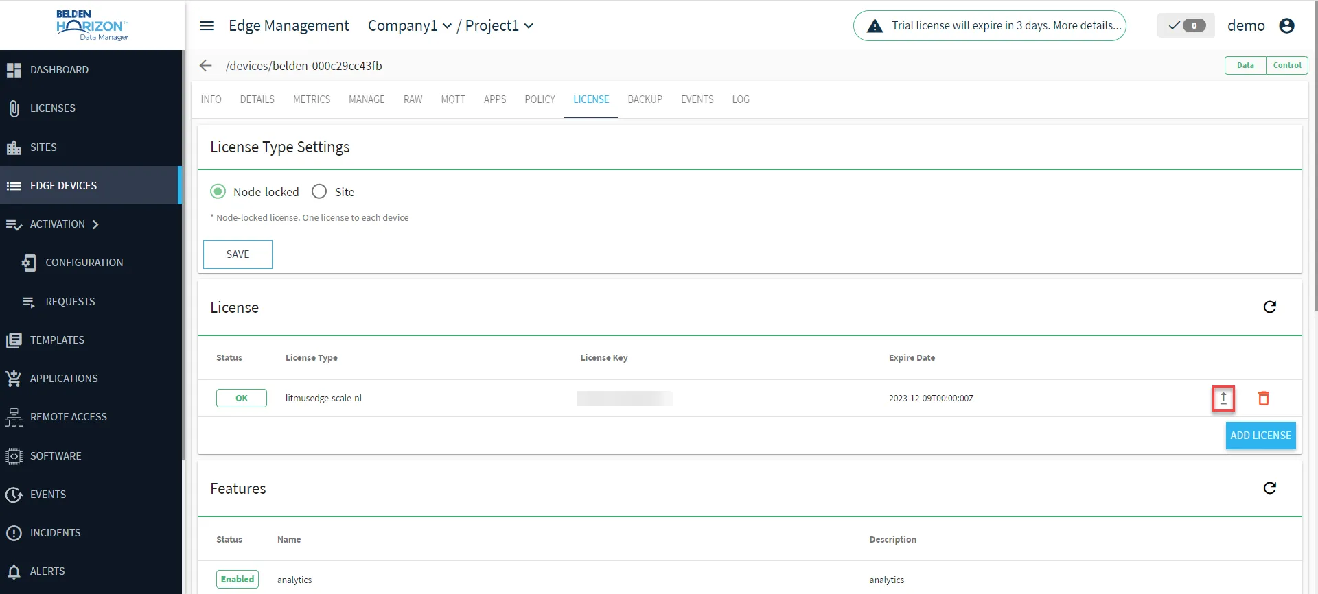Open the Company1 dropdown
The image size is (1318, 594).
pyautogui.click(x=410, y=26)
